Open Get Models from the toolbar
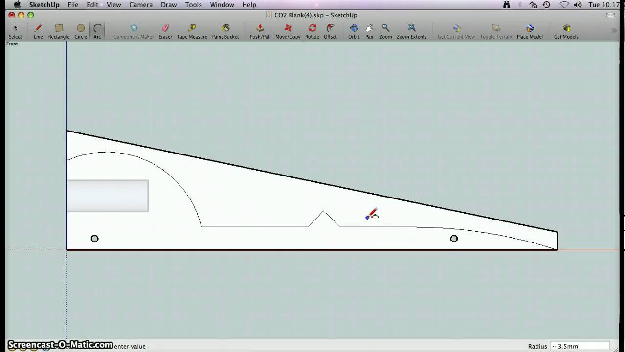 point(566,28)
